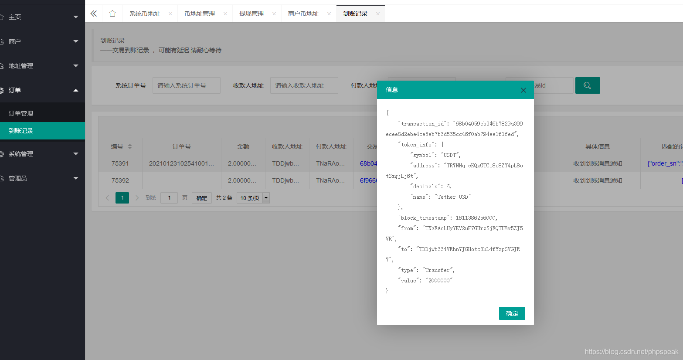Open the 10 条/页 page size dropdown

(253, 198)
